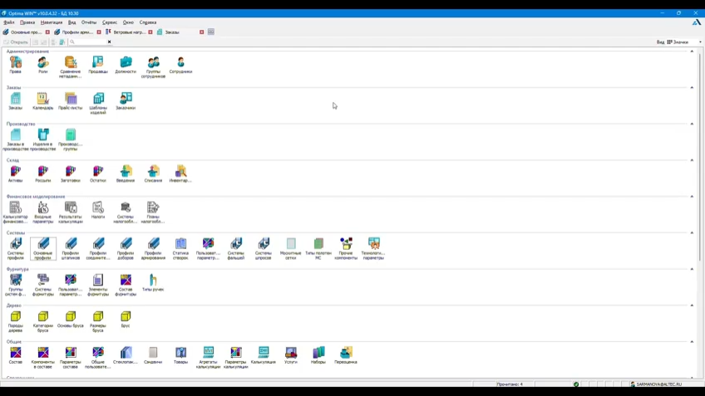
Task: Open Входные параметры icon
Action: pyautogui.click(x=42, y=213)
